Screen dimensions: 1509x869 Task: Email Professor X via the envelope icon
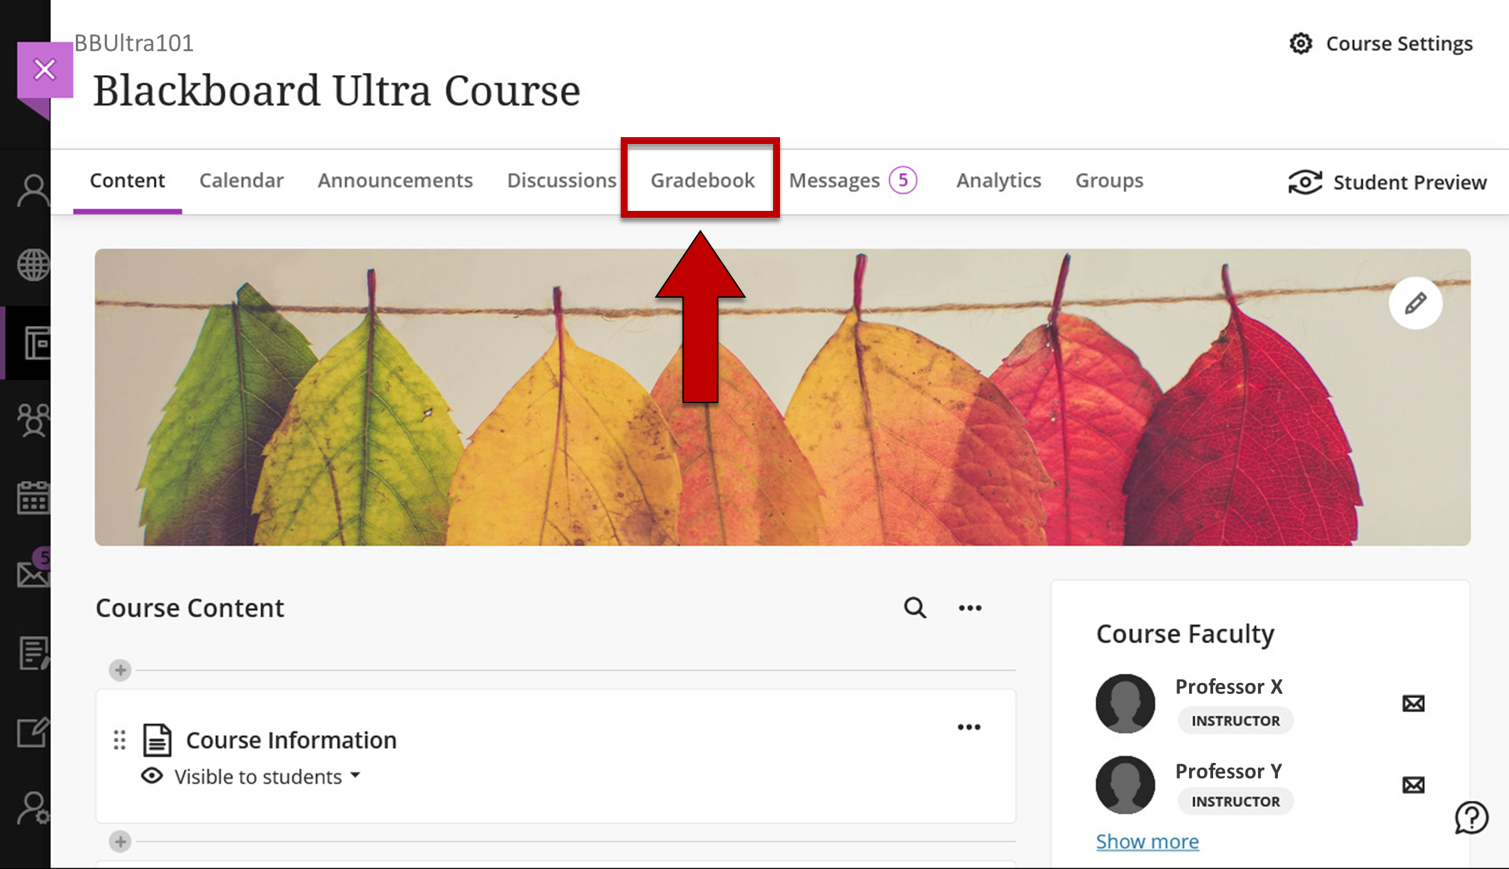pos(1413,704)
